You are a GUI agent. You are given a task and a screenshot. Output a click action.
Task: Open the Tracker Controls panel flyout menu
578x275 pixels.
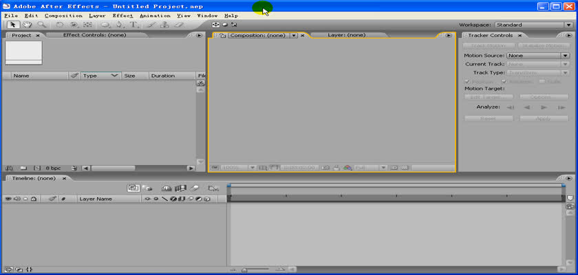point(569,35)
